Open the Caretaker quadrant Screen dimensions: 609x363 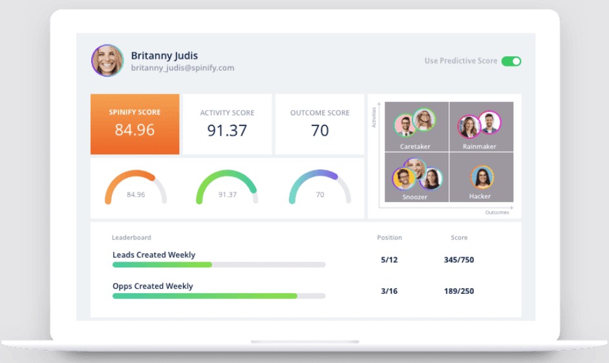click(416, 127)
